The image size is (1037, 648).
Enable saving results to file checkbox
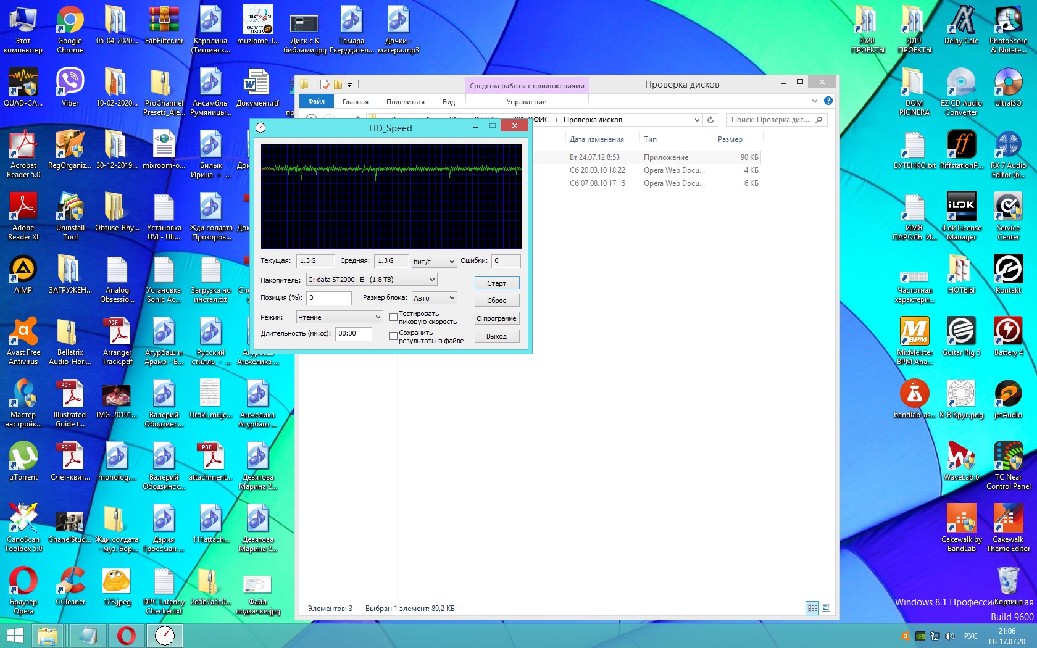tap(393, 336)
